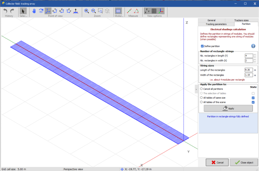Activate the hand pan tool
Screen dimensions: 259x171
pos(34,11)
